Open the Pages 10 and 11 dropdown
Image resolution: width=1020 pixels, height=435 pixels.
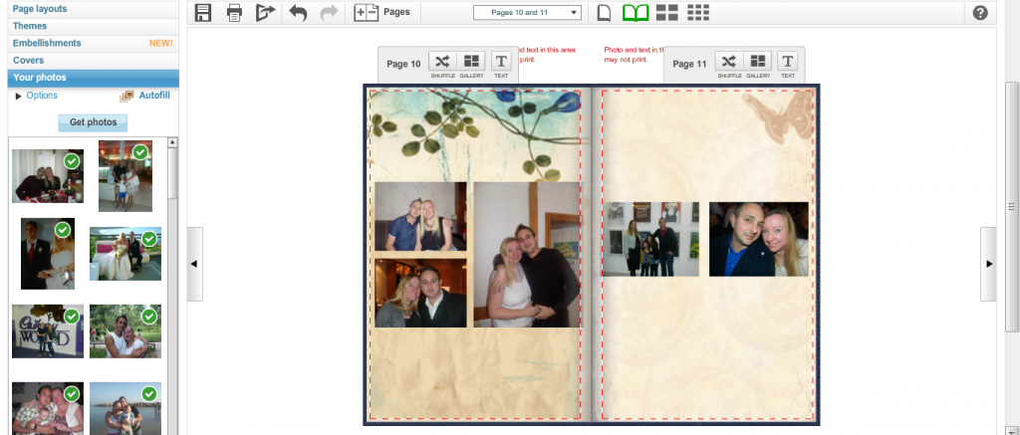tap(527, 13)
